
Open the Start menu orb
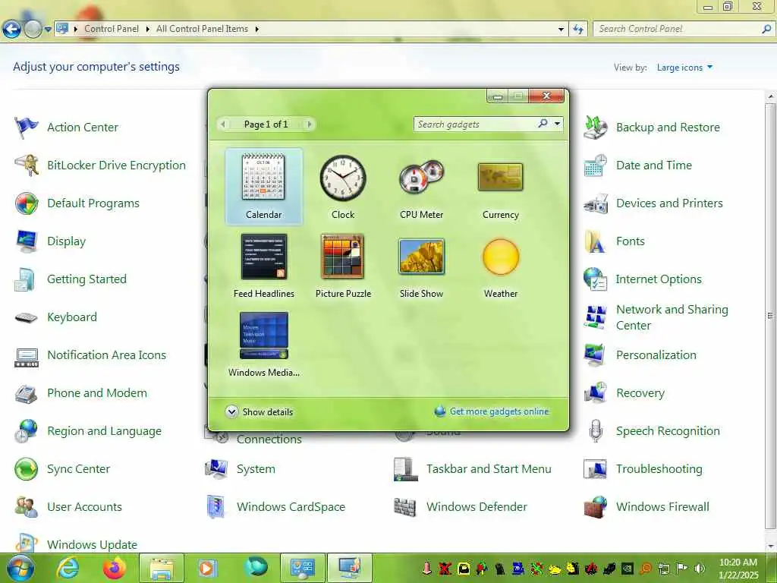20,568
